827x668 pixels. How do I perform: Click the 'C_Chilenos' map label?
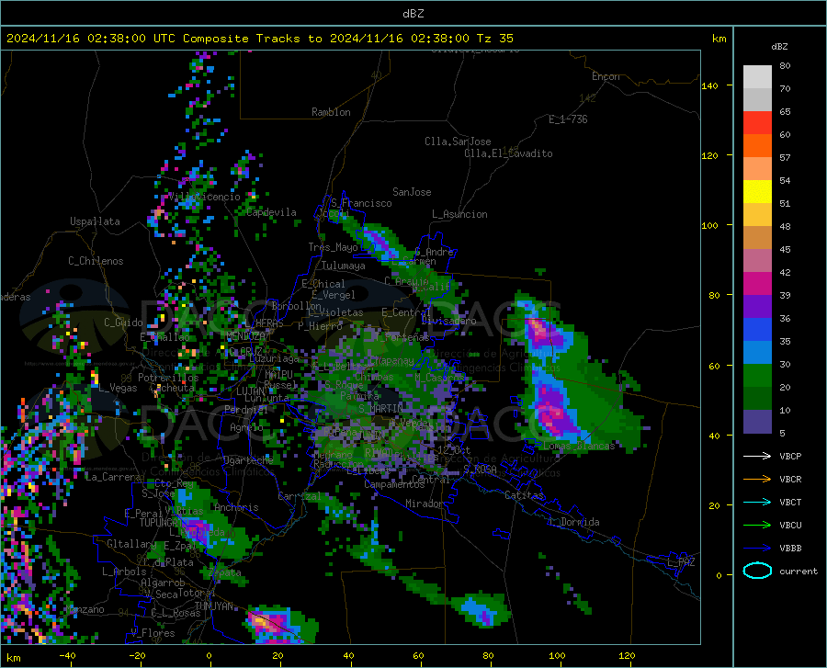(x=96, y=261)
